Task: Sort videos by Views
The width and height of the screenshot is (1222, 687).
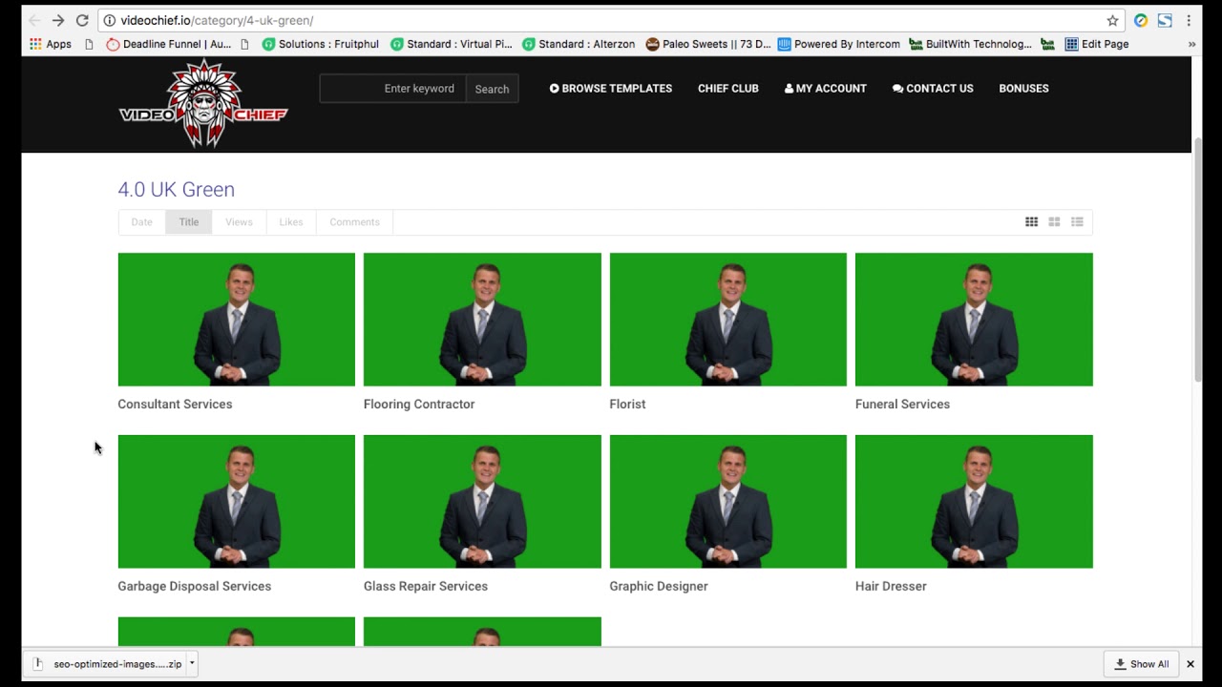Action: tap(239, 222)
